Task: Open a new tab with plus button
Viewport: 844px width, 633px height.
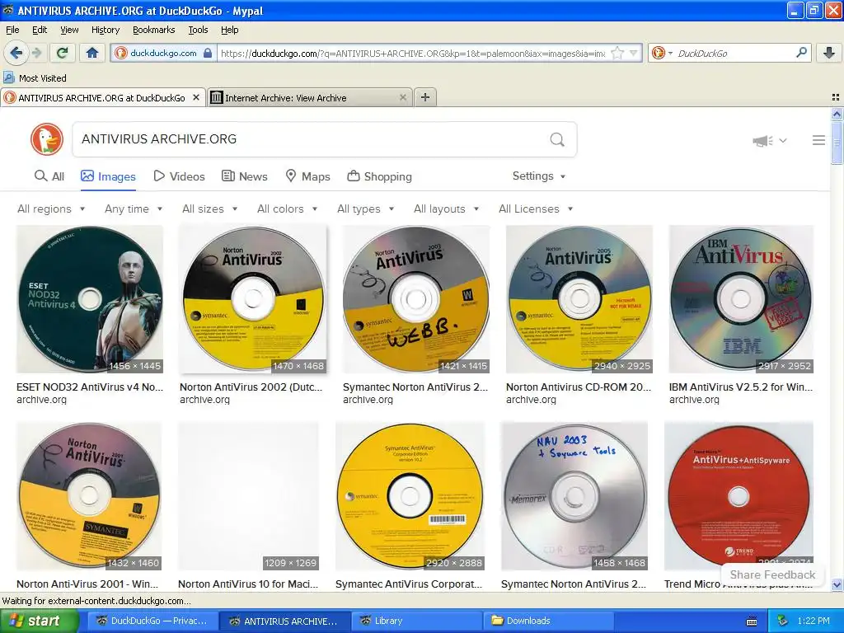Action: (x=425, y=97)
